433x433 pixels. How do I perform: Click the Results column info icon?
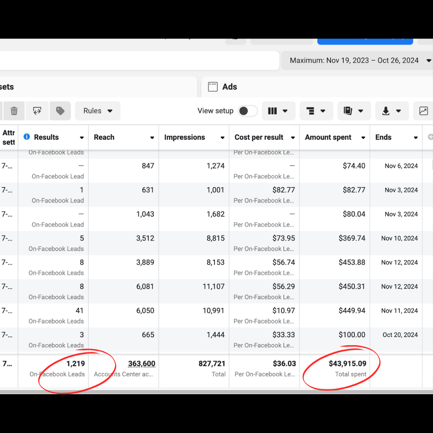tap(27, 137)
